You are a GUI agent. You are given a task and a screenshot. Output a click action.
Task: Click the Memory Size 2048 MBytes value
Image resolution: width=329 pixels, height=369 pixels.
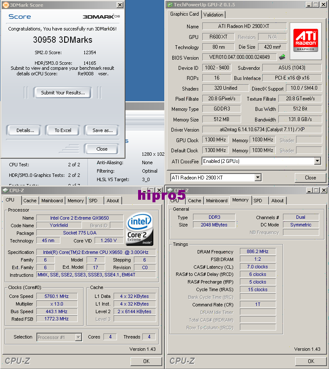point(214,225)
